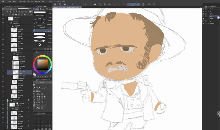This screenshot has height=130, width=220.
Task: Expand the effect auto action set
Action: point(208,9)
